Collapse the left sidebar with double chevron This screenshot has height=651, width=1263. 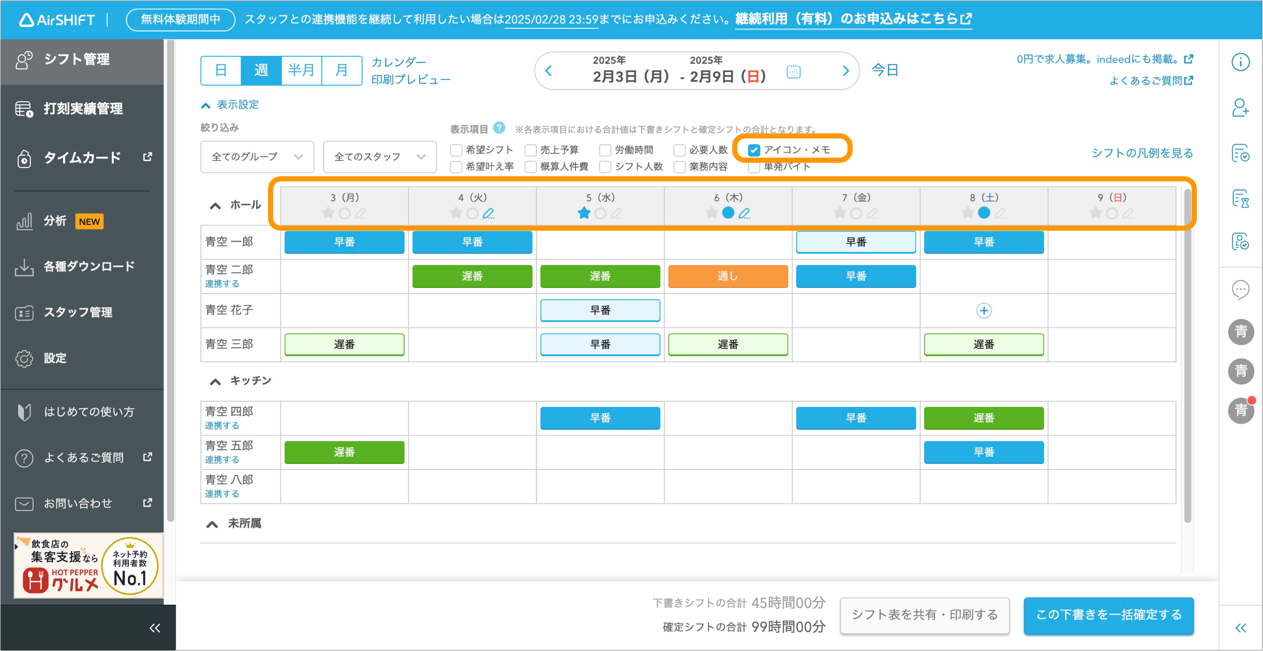tap(155, 628)
